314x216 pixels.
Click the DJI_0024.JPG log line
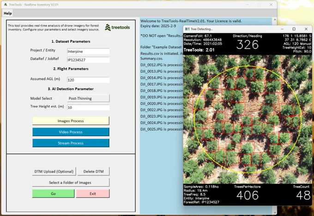point(162,123)
